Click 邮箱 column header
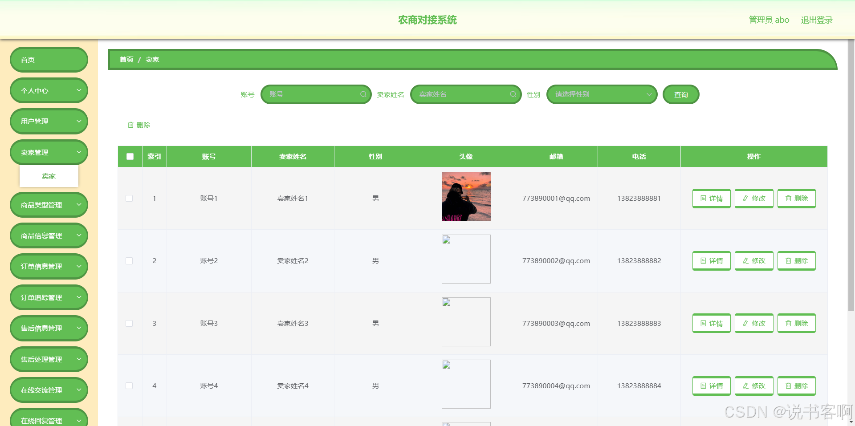The height and width of the screenshot is (426, 855). [556, 157]
